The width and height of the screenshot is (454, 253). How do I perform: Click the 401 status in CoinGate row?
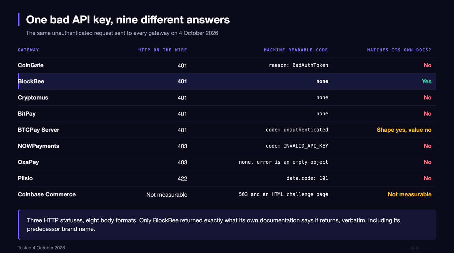tap(182, 66)
